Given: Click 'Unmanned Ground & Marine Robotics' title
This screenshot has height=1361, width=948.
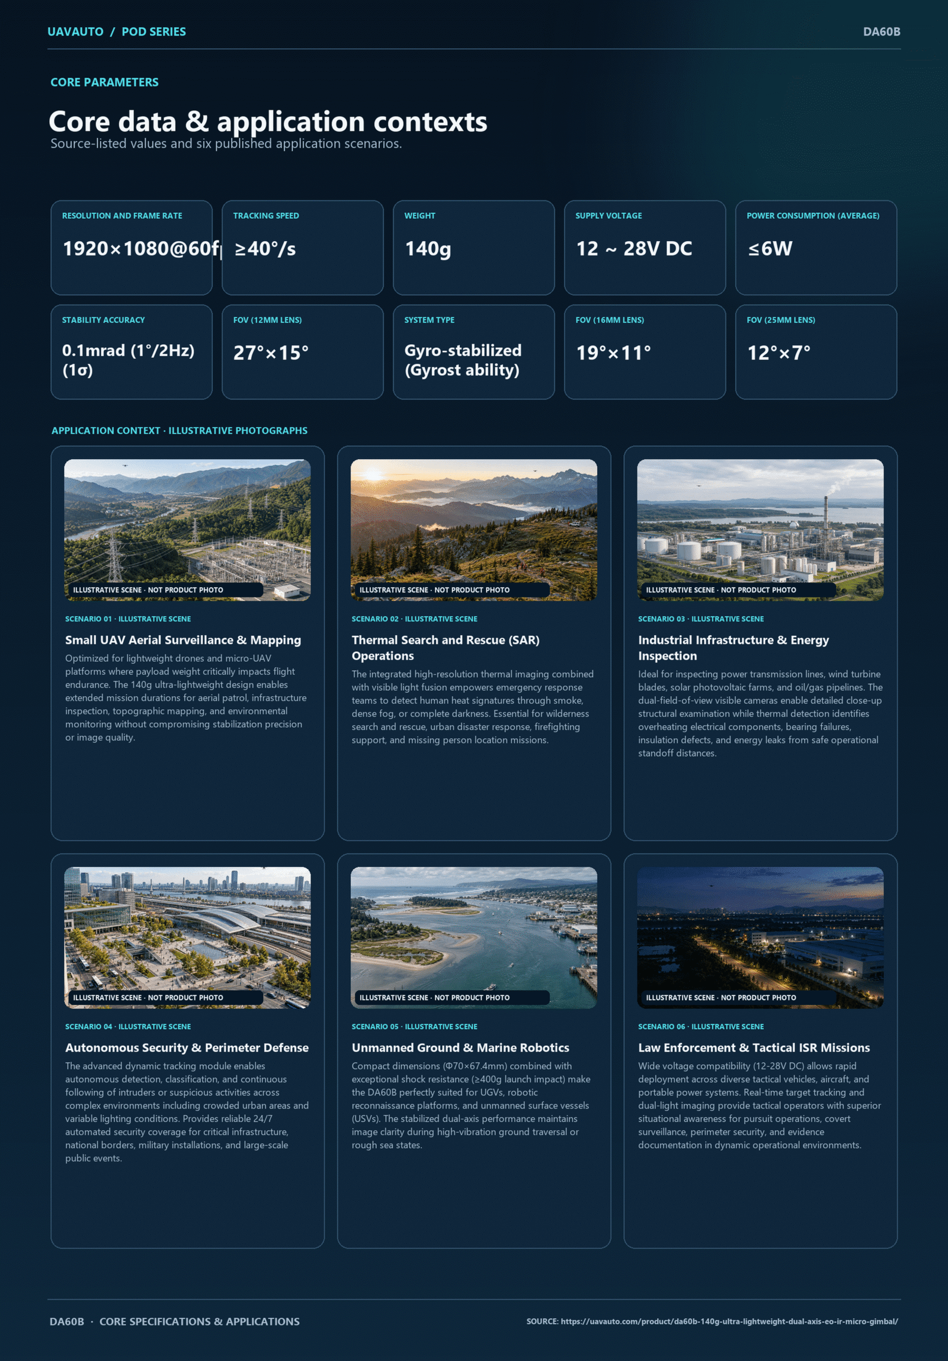Looking at the screenshot, I should pos(460,1048).
